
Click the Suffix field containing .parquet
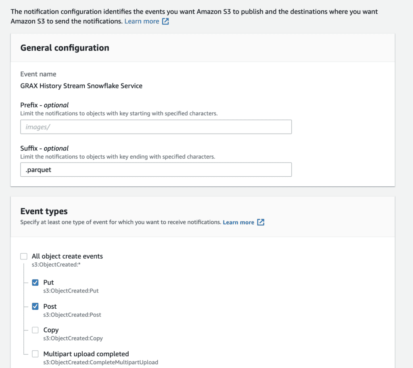click(x=156, y=169)
